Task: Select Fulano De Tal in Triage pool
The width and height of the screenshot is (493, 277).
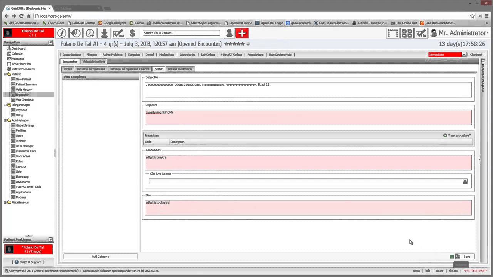Action: tap(29, 250)
